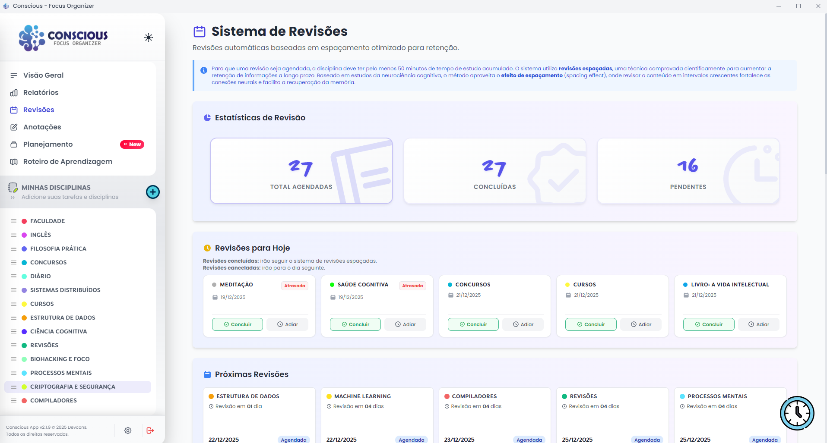Click the add discipline plus icon
827x443 pixels.
click(152, 192)
